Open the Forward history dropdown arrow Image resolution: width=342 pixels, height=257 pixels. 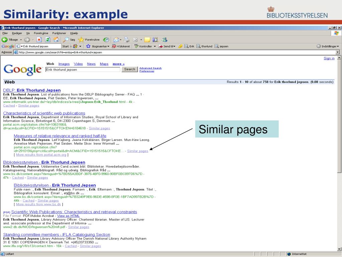pos(33,40)
